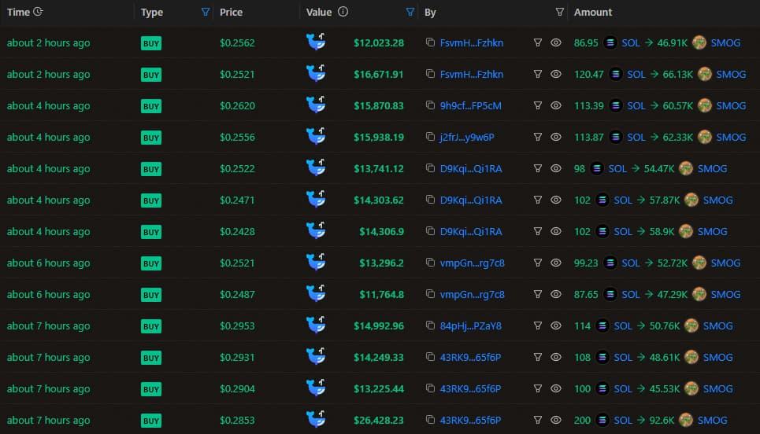
Task: Click the price $0.2620
Action: (x=237, y=105)
